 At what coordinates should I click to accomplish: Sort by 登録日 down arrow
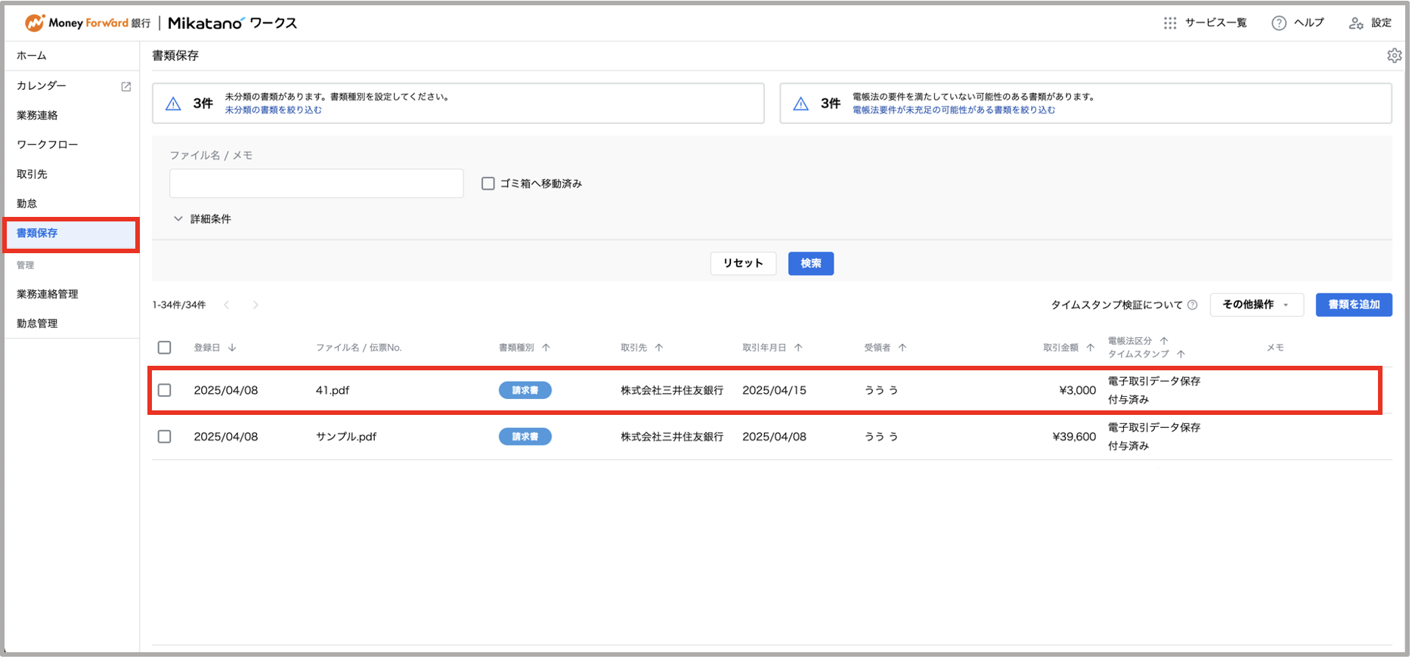[x=232, y=348]
